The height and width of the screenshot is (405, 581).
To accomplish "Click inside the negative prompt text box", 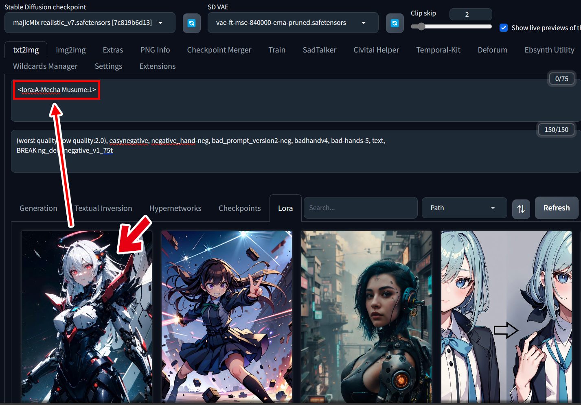I will pyautogui.click(x=285, y=159).
